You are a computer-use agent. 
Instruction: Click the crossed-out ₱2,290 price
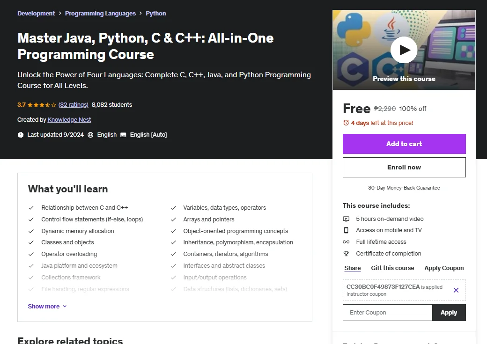tap(385, 109)
